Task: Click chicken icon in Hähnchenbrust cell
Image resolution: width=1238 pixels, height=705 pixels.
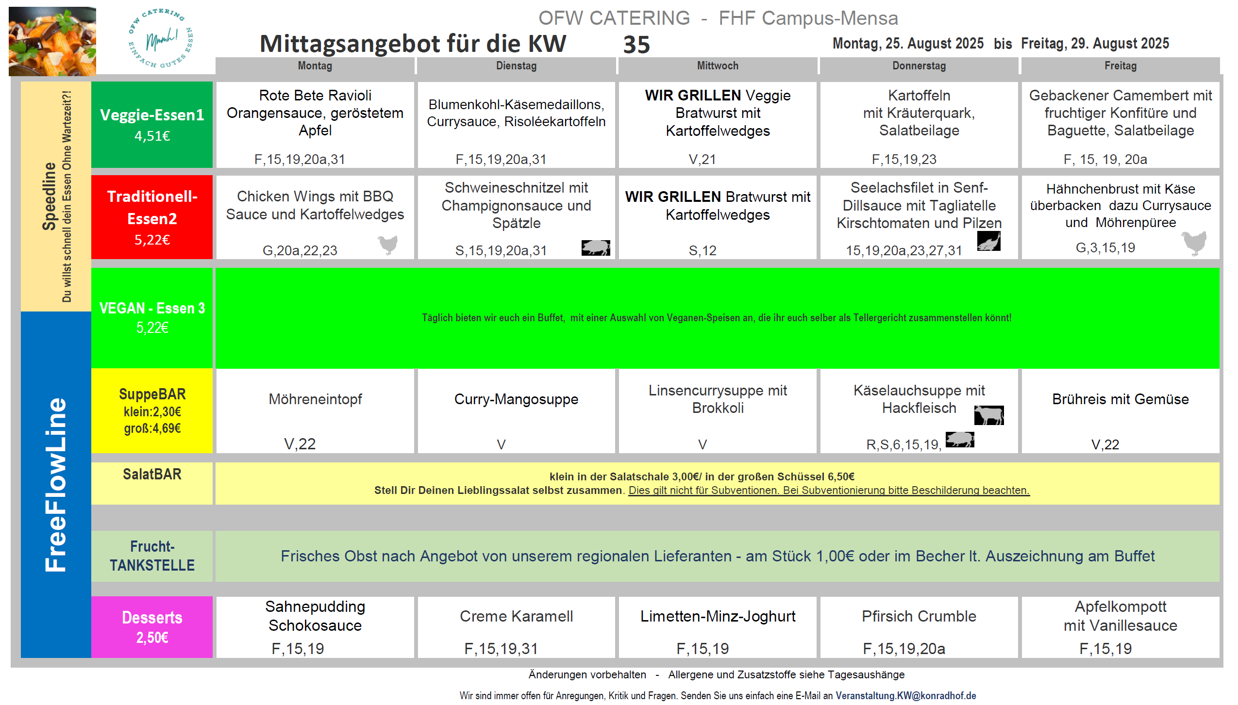Action: click(1194, 243)
